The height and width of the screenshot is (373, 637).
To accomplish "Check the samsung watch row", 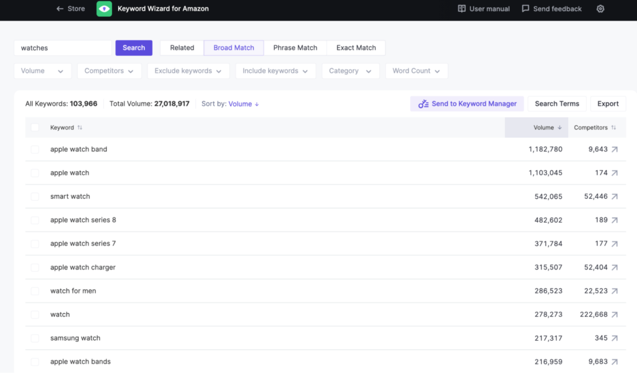I will (35, 338).
